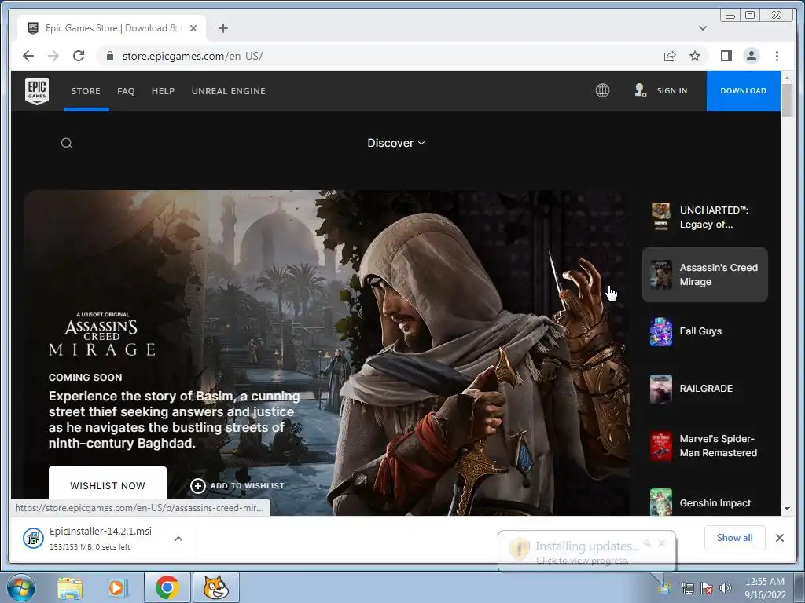805x603 pixels.
Task: Reload the Epic Games Store page
Action: pos(79,56)
